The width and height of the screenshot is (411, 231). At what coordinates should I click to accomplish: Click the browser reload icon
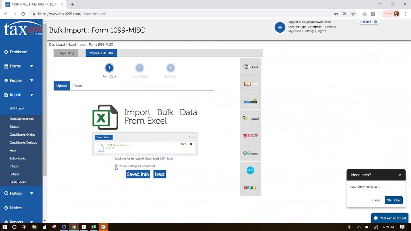[23, 14]
